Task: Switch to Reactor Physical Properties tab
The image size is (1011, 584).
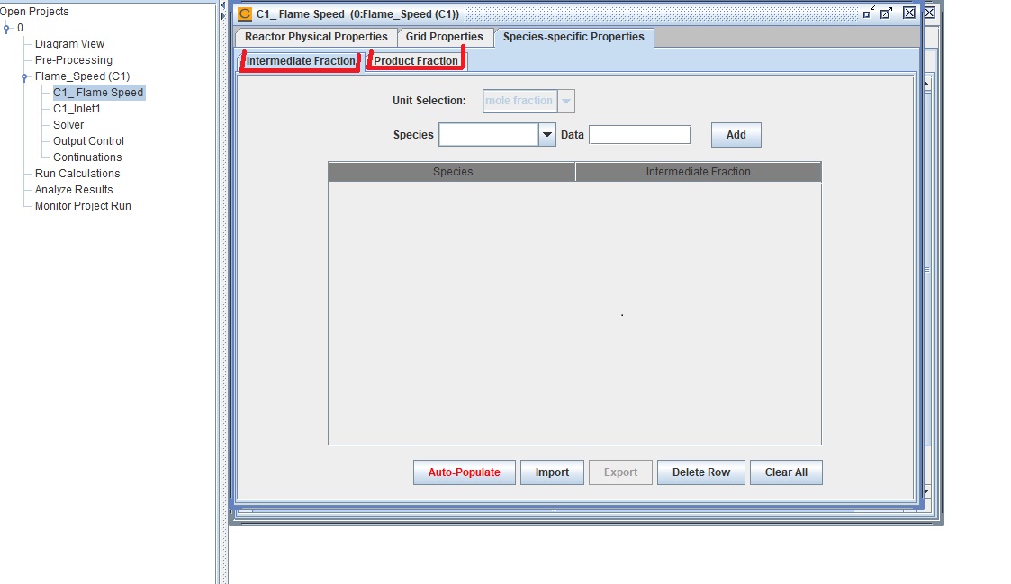Action: click(316, 37)
